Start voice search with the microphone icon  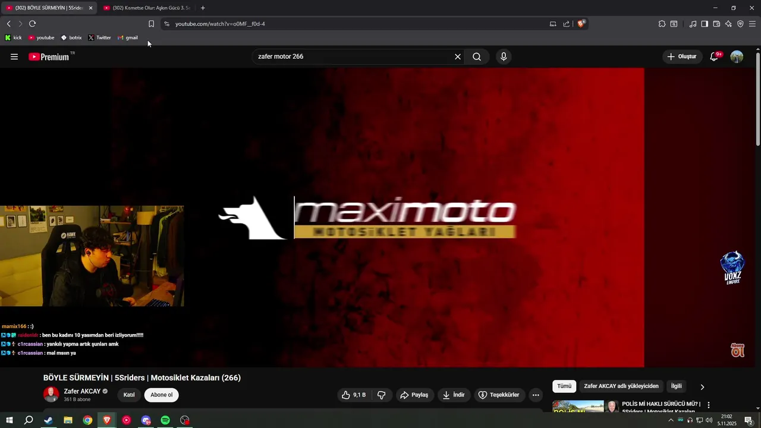point(504,56)
